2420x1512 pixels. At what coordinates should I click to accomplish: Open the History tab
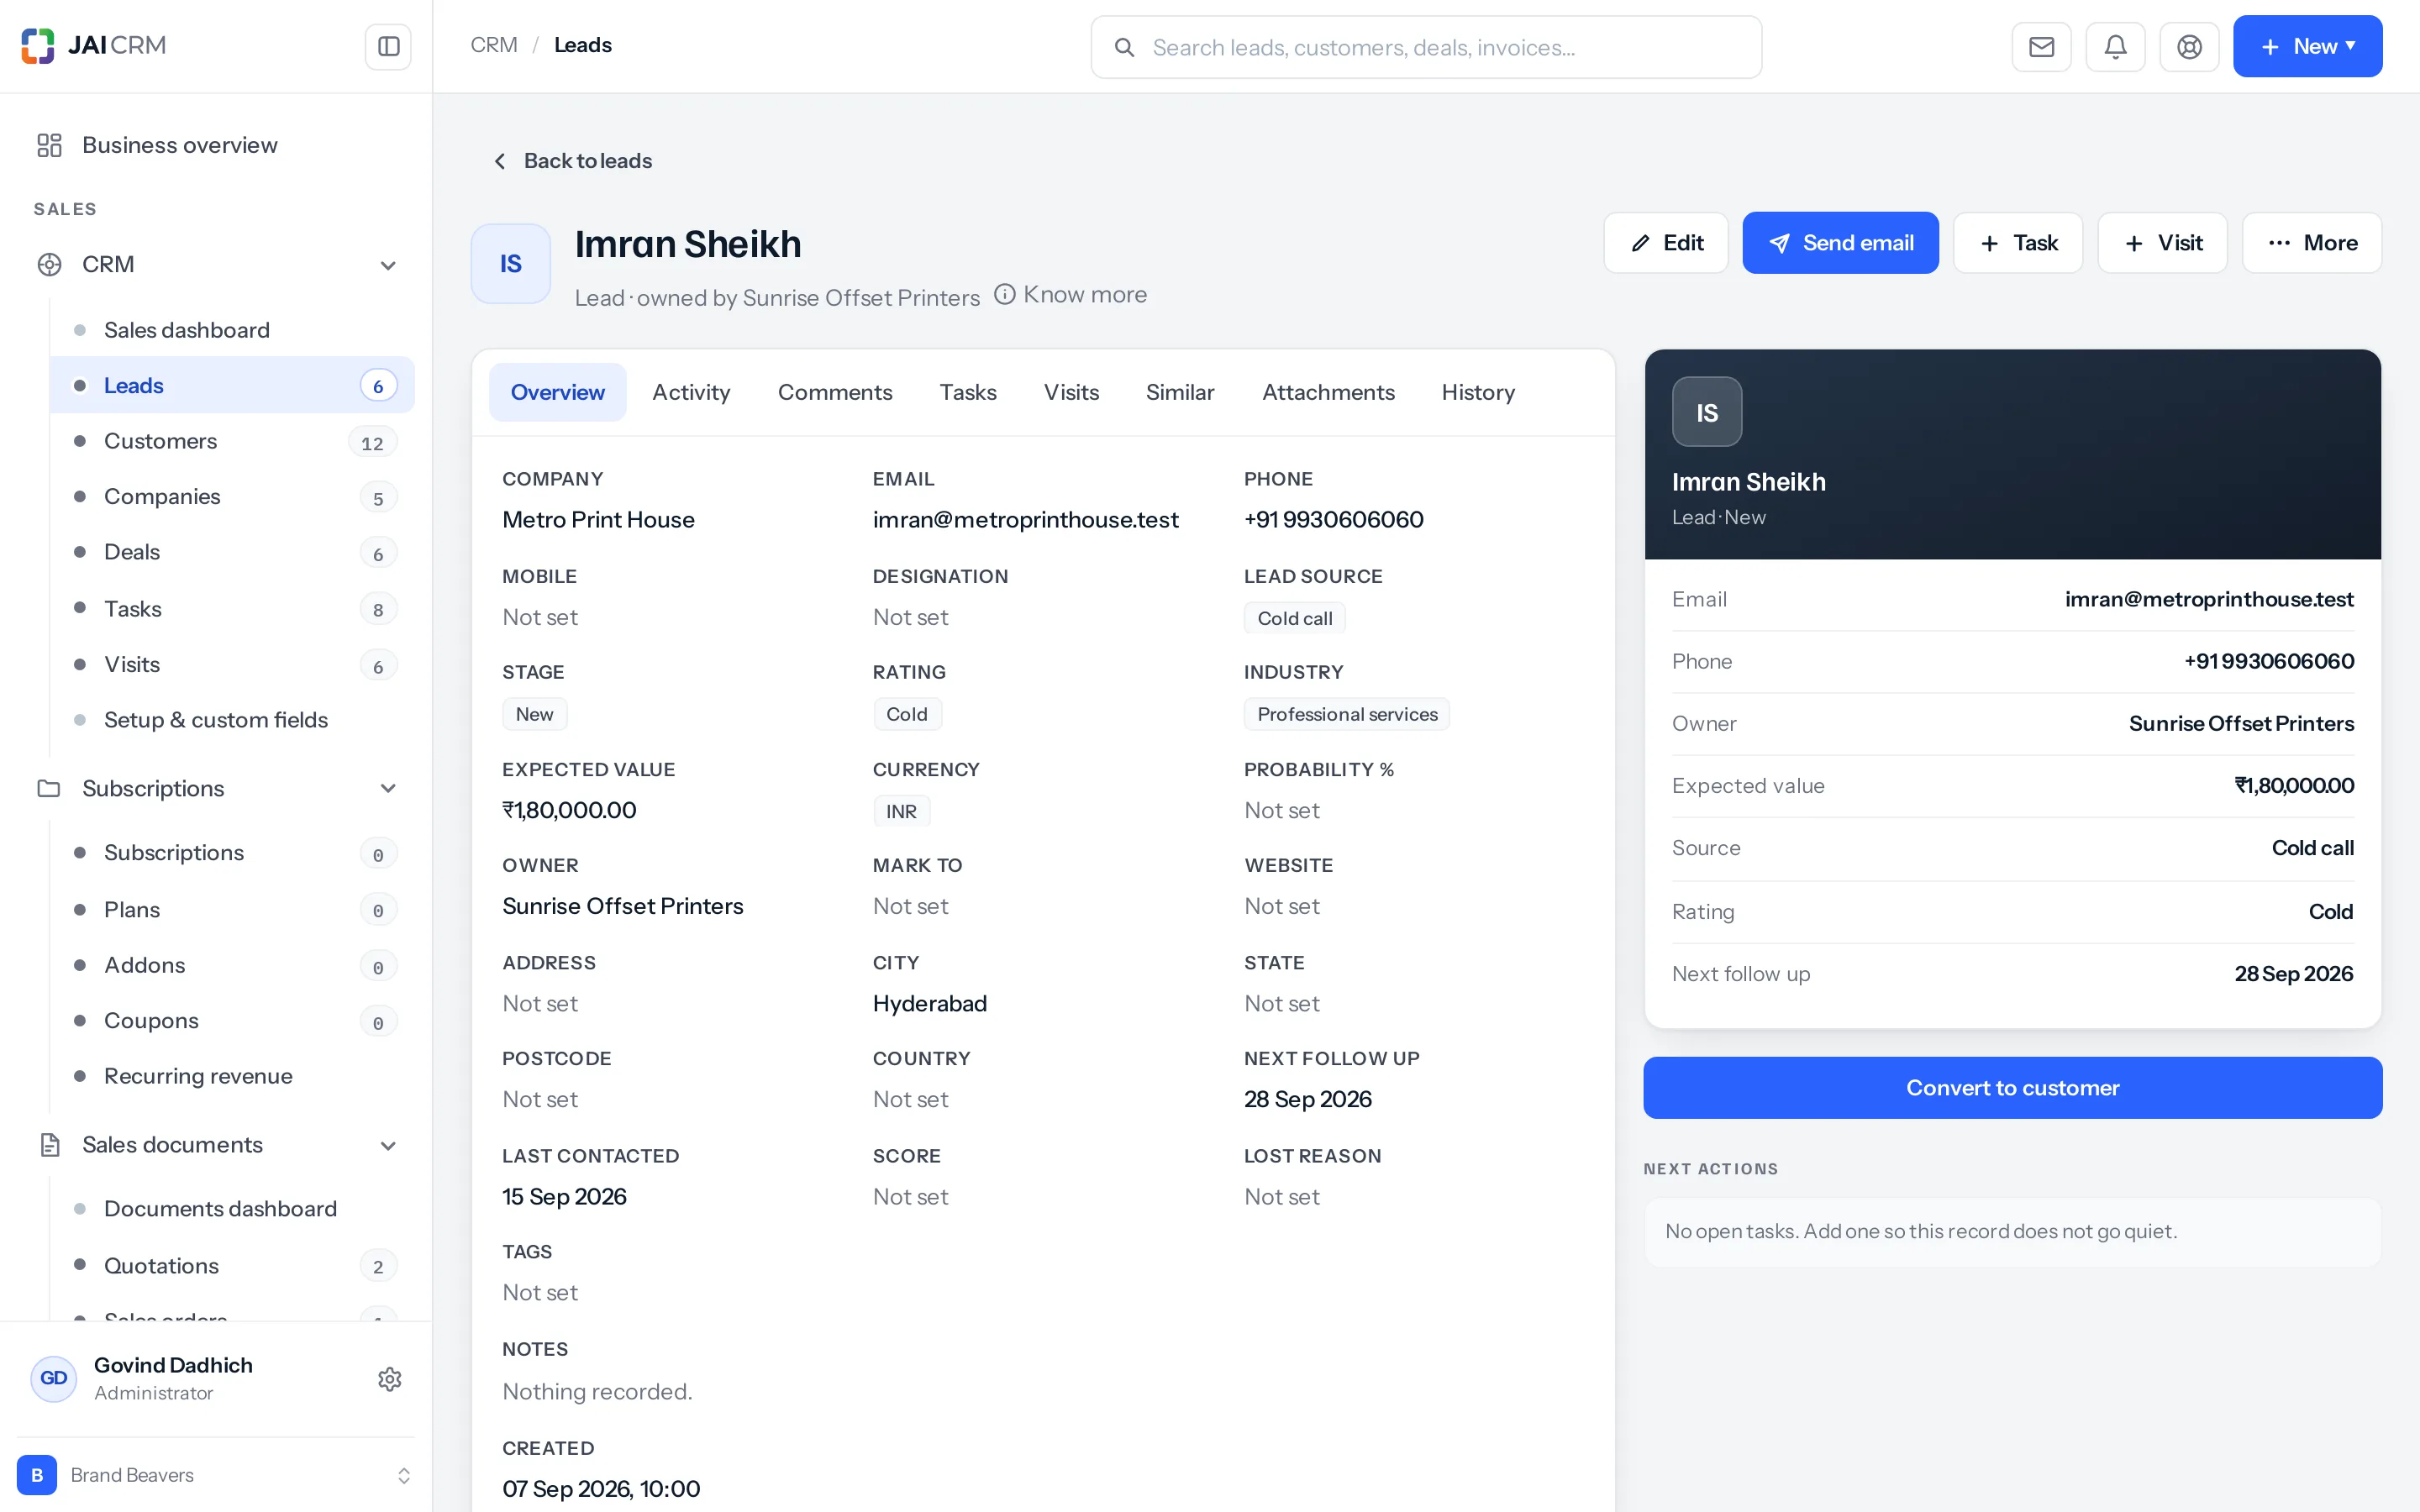[x=1478, y=392]
